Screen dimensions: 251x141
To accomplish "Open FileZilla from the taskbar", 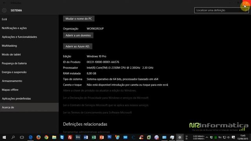I will click(70, 137).
